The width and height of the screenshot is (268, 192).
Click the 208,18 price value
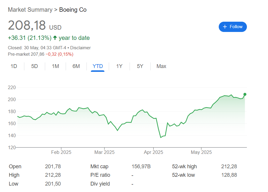(27, 25)
